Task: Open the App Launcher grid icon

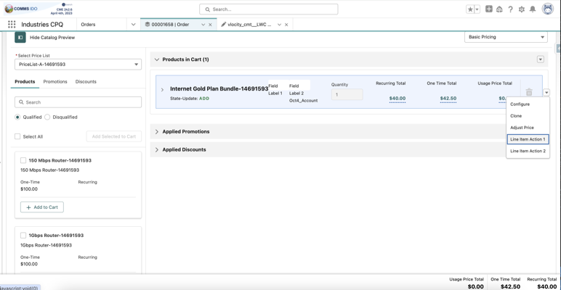Action: [12, 24]
